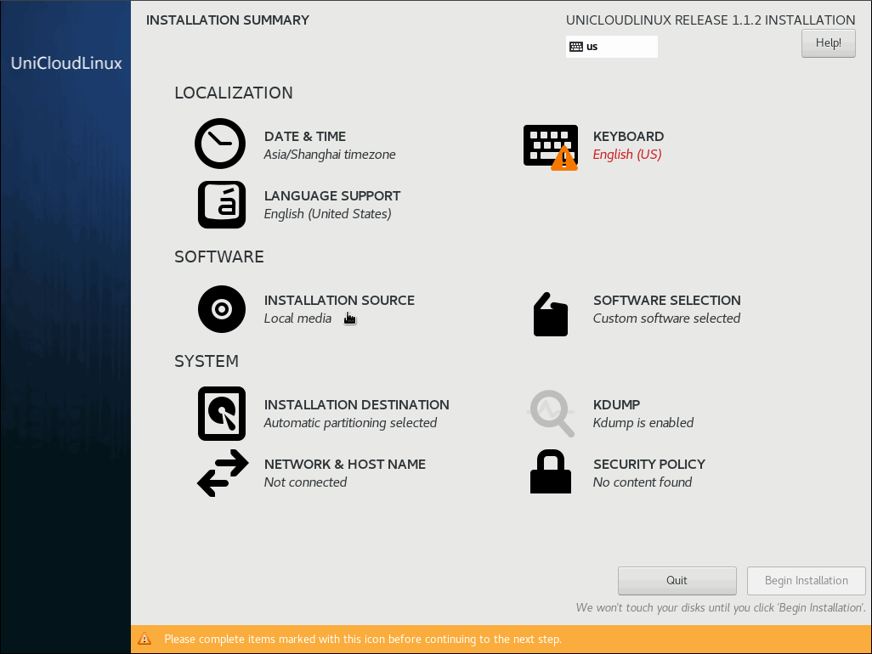
Task: Click the orange warning message text
Action: point(363,639)
